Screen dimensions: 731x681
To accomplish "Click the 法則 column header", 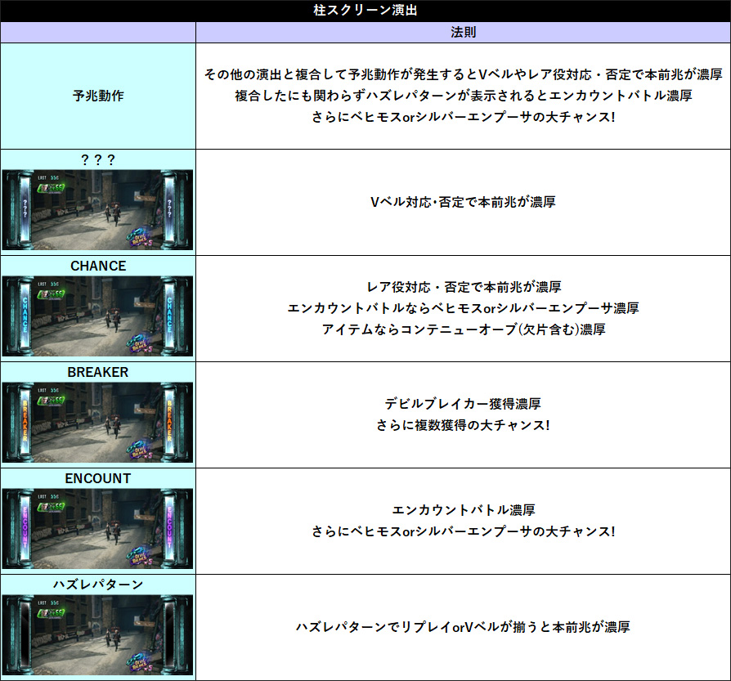I will click(x=463, y=32).
